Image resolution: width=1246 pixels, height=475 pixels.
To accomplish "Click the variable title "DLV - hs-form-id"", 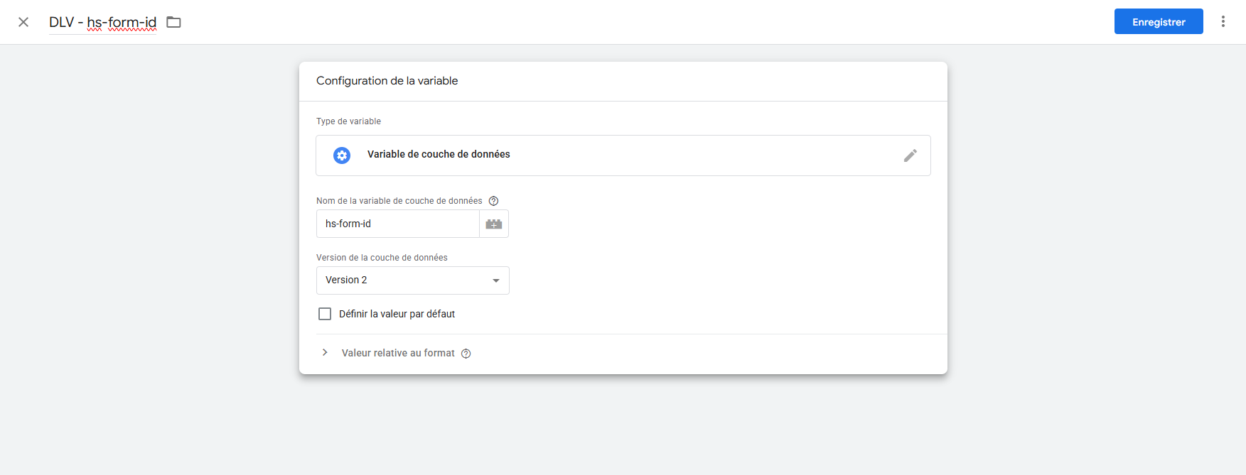I will (102, 22).
